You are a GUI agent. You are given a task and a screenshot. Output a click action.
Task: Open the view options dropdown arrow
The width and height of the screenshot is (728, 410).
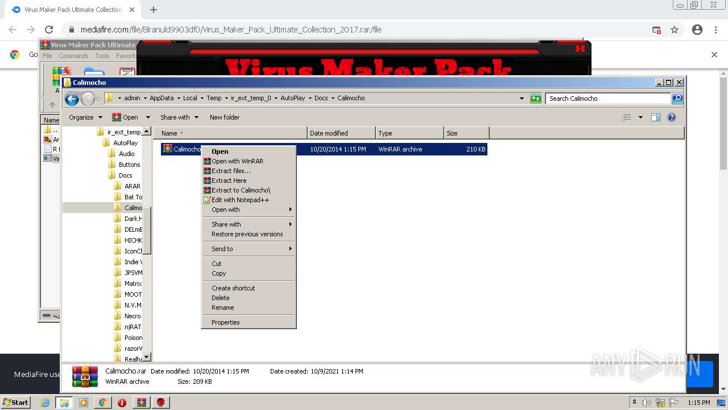[x=640, y=117]
